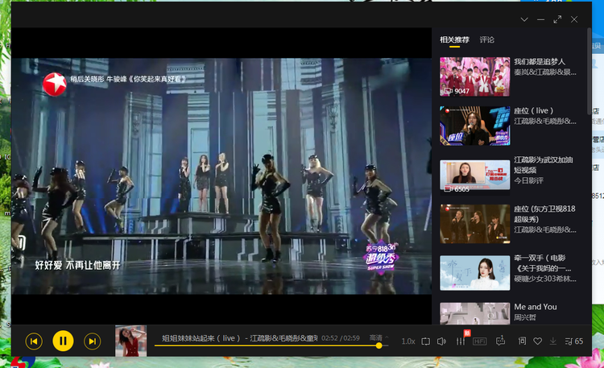Open the Me and You title
This screenshot has height=368, width=604.
536,307
